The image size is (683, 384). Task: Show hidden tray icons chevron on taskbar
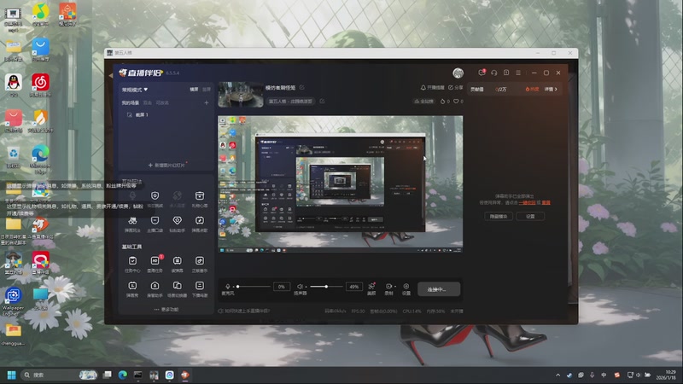pos(557,375)
